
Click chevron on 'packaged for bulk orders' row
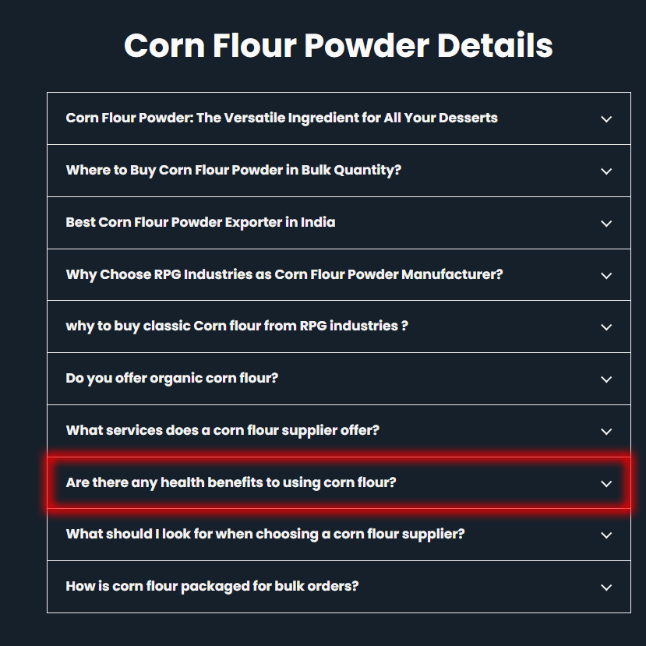pyautogui.click(x=606, y=588)
